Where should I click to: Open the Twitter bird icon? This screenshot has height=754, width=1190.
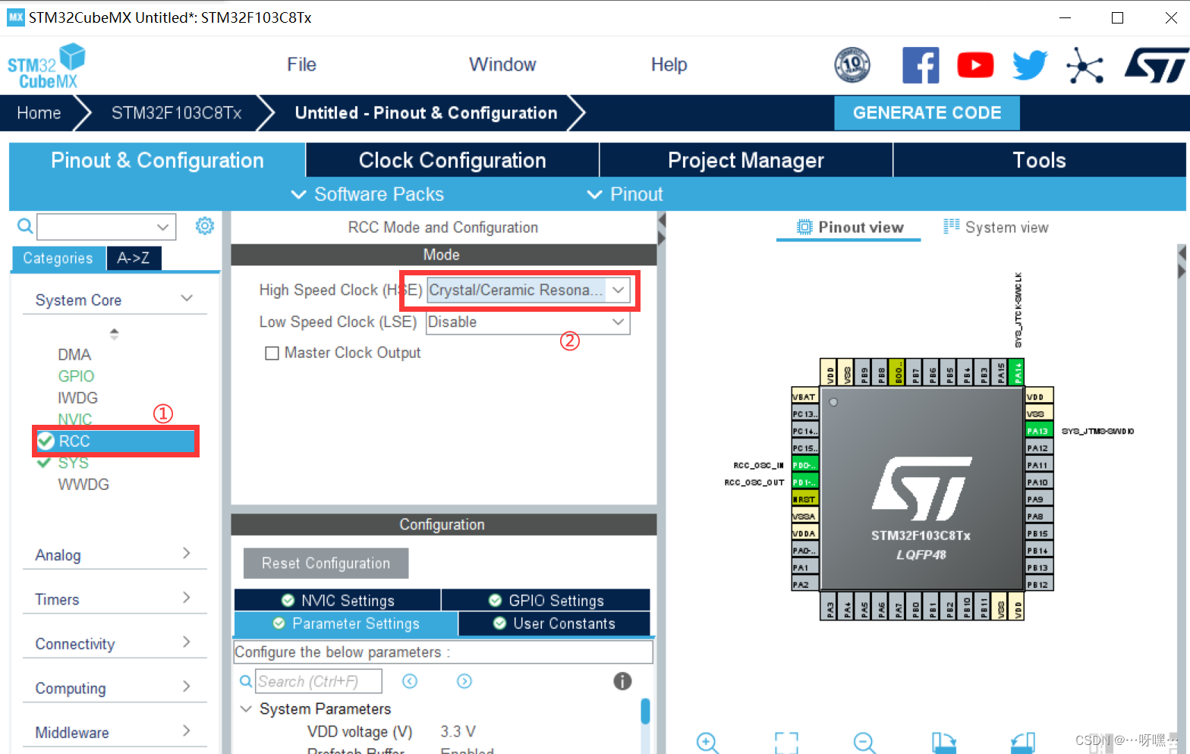(1030, 65)
